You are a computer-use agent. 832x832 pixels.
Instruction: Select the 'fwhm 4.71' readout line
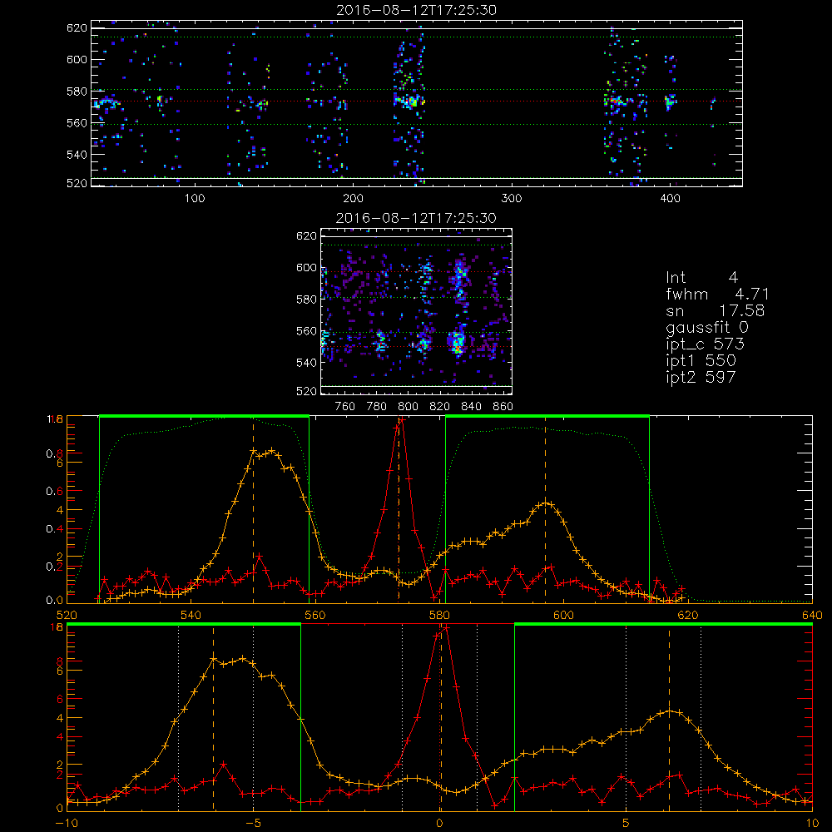click(717, 294)
